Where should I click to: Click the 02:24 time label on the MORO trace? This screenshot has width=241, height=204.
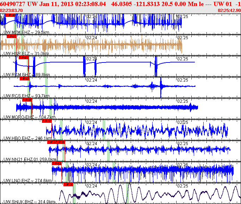(x=92, y=101)
